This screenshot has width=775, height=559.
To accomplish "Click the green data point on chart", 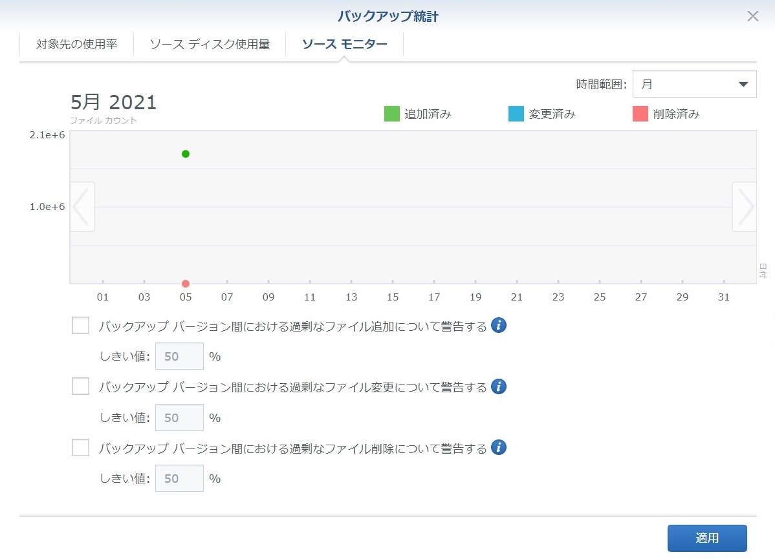I will click(x=186, y=154).
